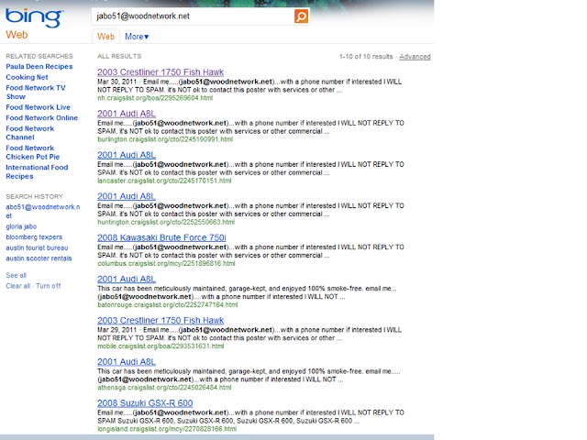
Task: Open 2008 Suzuki GSX-R 600 result
Action: coord(145,403)
